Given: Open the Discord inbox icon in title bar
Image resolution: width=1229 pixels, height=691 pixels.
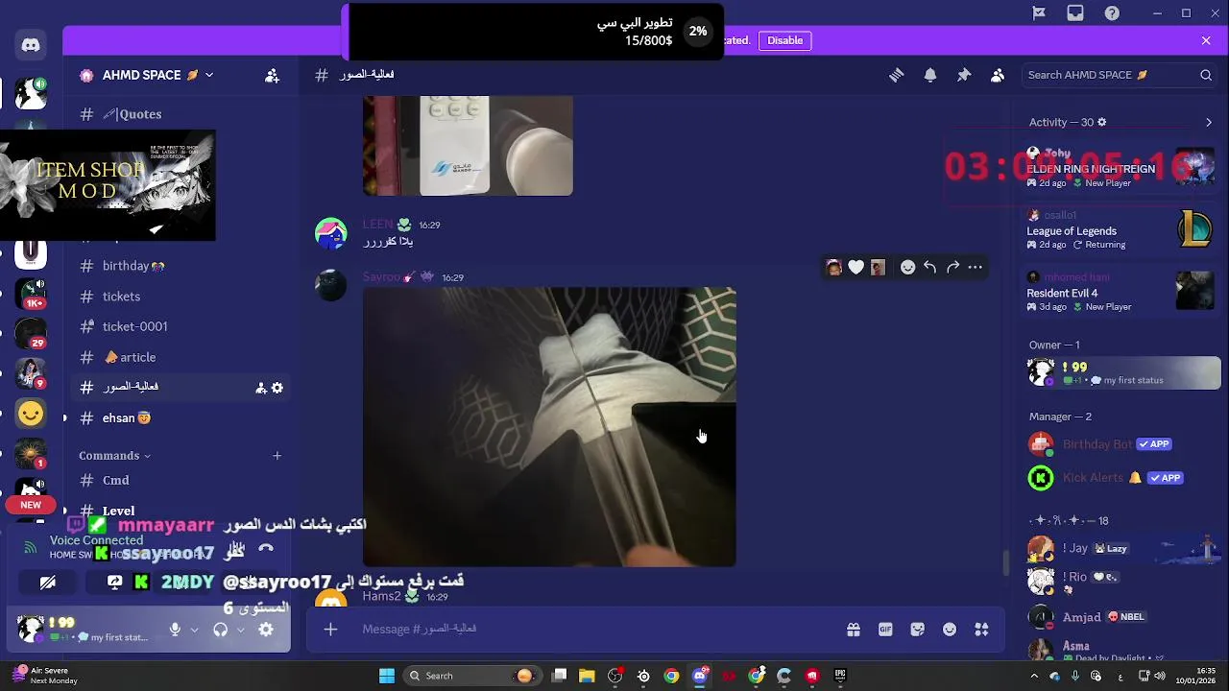Looking at the screenshot, I should click(x=1075, y=13).
